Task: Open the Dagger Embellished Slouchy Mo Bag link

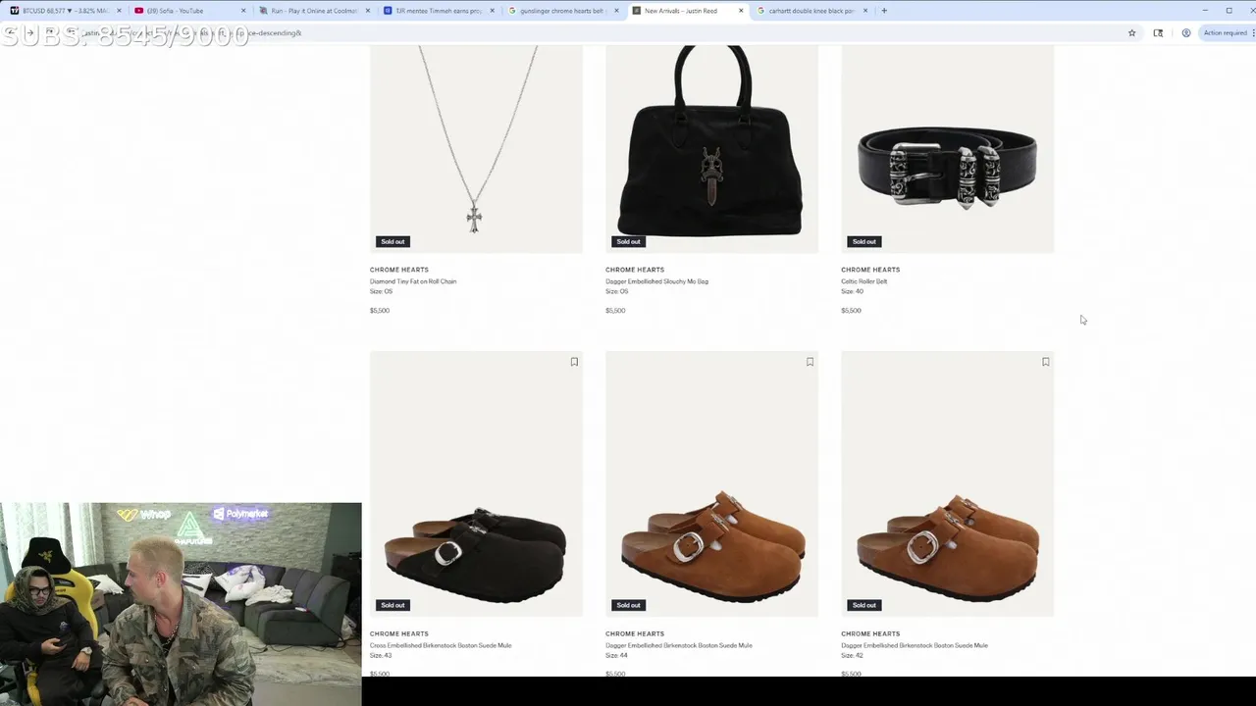Action: point(656,281)
